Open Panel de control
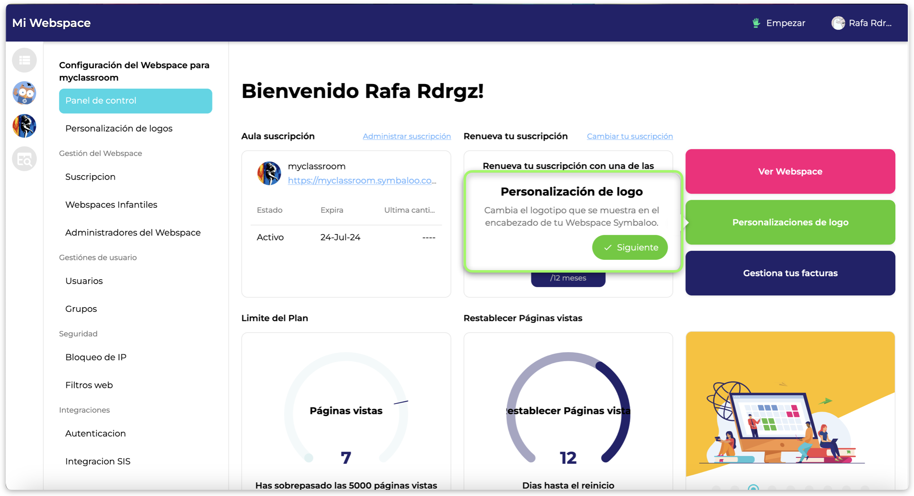Image resolution: width=914 pixels, height=496 pixels. coord(135,101)
